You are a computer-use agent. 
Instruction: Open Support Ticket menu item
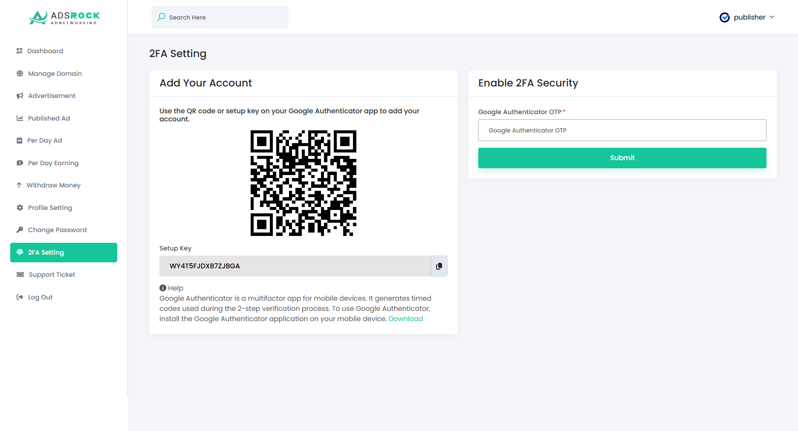(x=52, y=275)
